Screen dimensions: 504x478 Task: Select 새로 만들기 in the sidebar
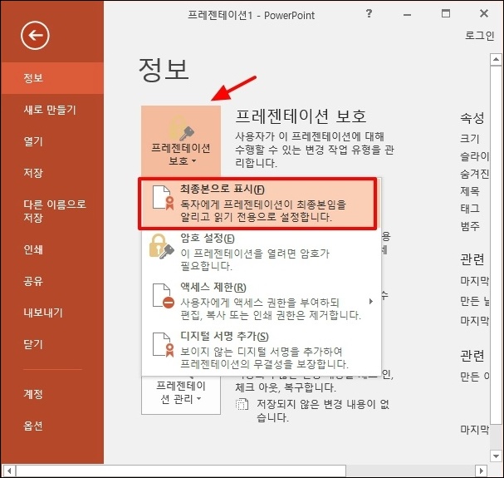pyautogui.click(x=50, y=110)
